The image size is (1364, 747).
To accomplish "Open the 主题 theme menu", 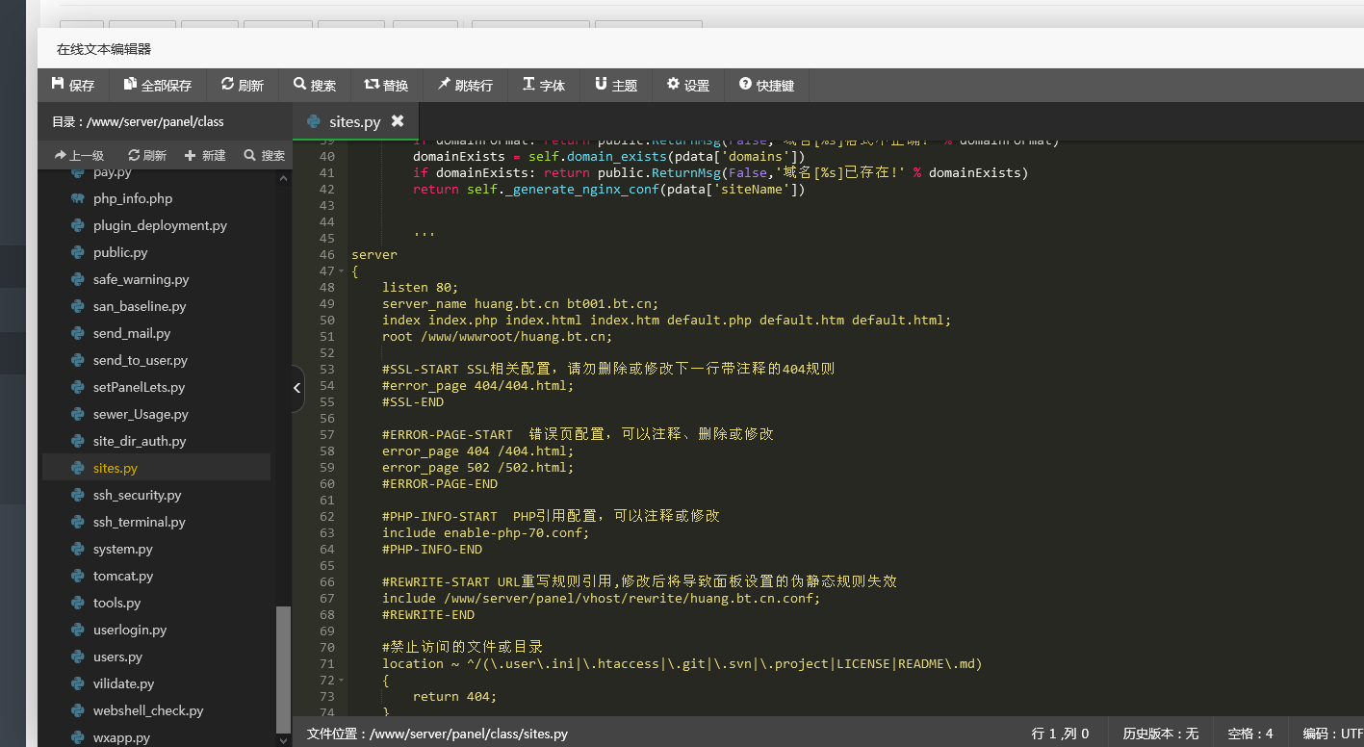I will point(616,85).
